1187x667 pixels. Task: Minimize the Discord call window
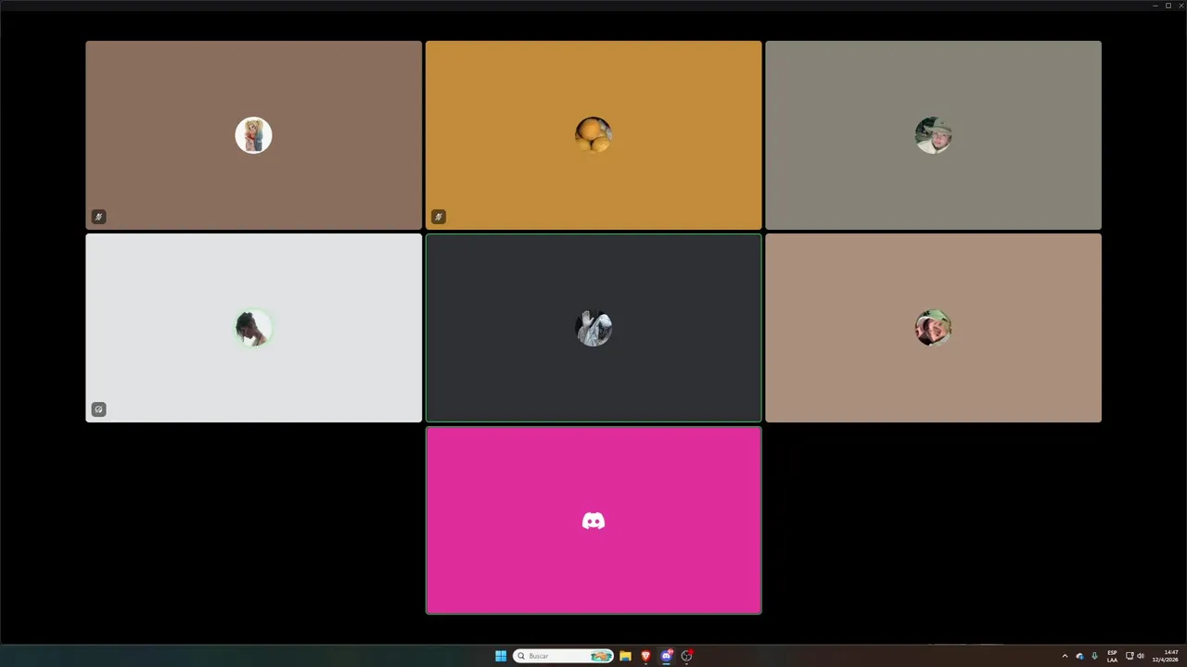[1155, 6]
